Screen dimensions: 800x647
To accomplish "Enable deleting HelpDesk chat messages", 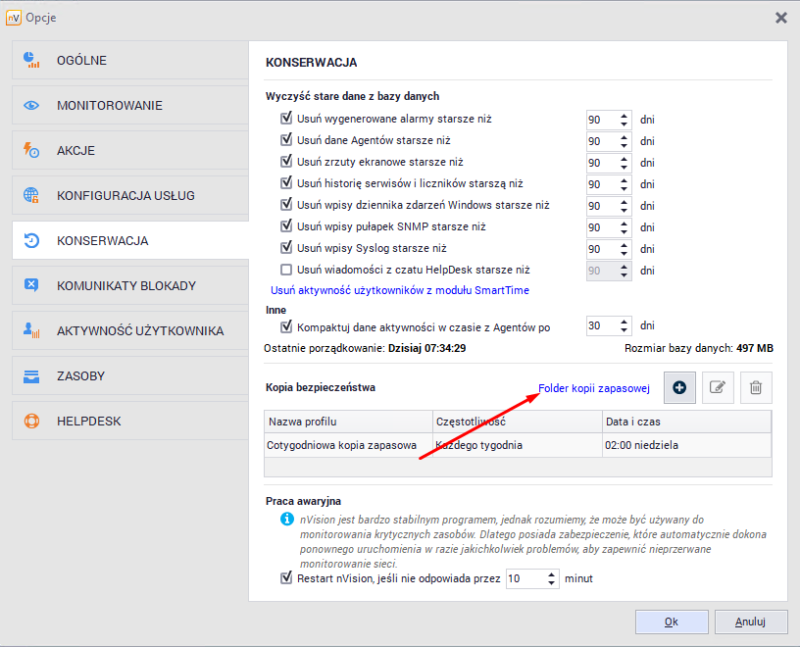I will tap(286, 270).
